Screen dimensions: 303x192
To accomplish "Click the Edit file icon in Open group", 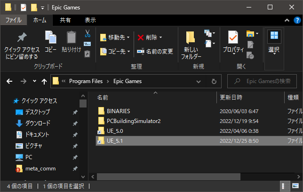I will [x=250, y=45].
